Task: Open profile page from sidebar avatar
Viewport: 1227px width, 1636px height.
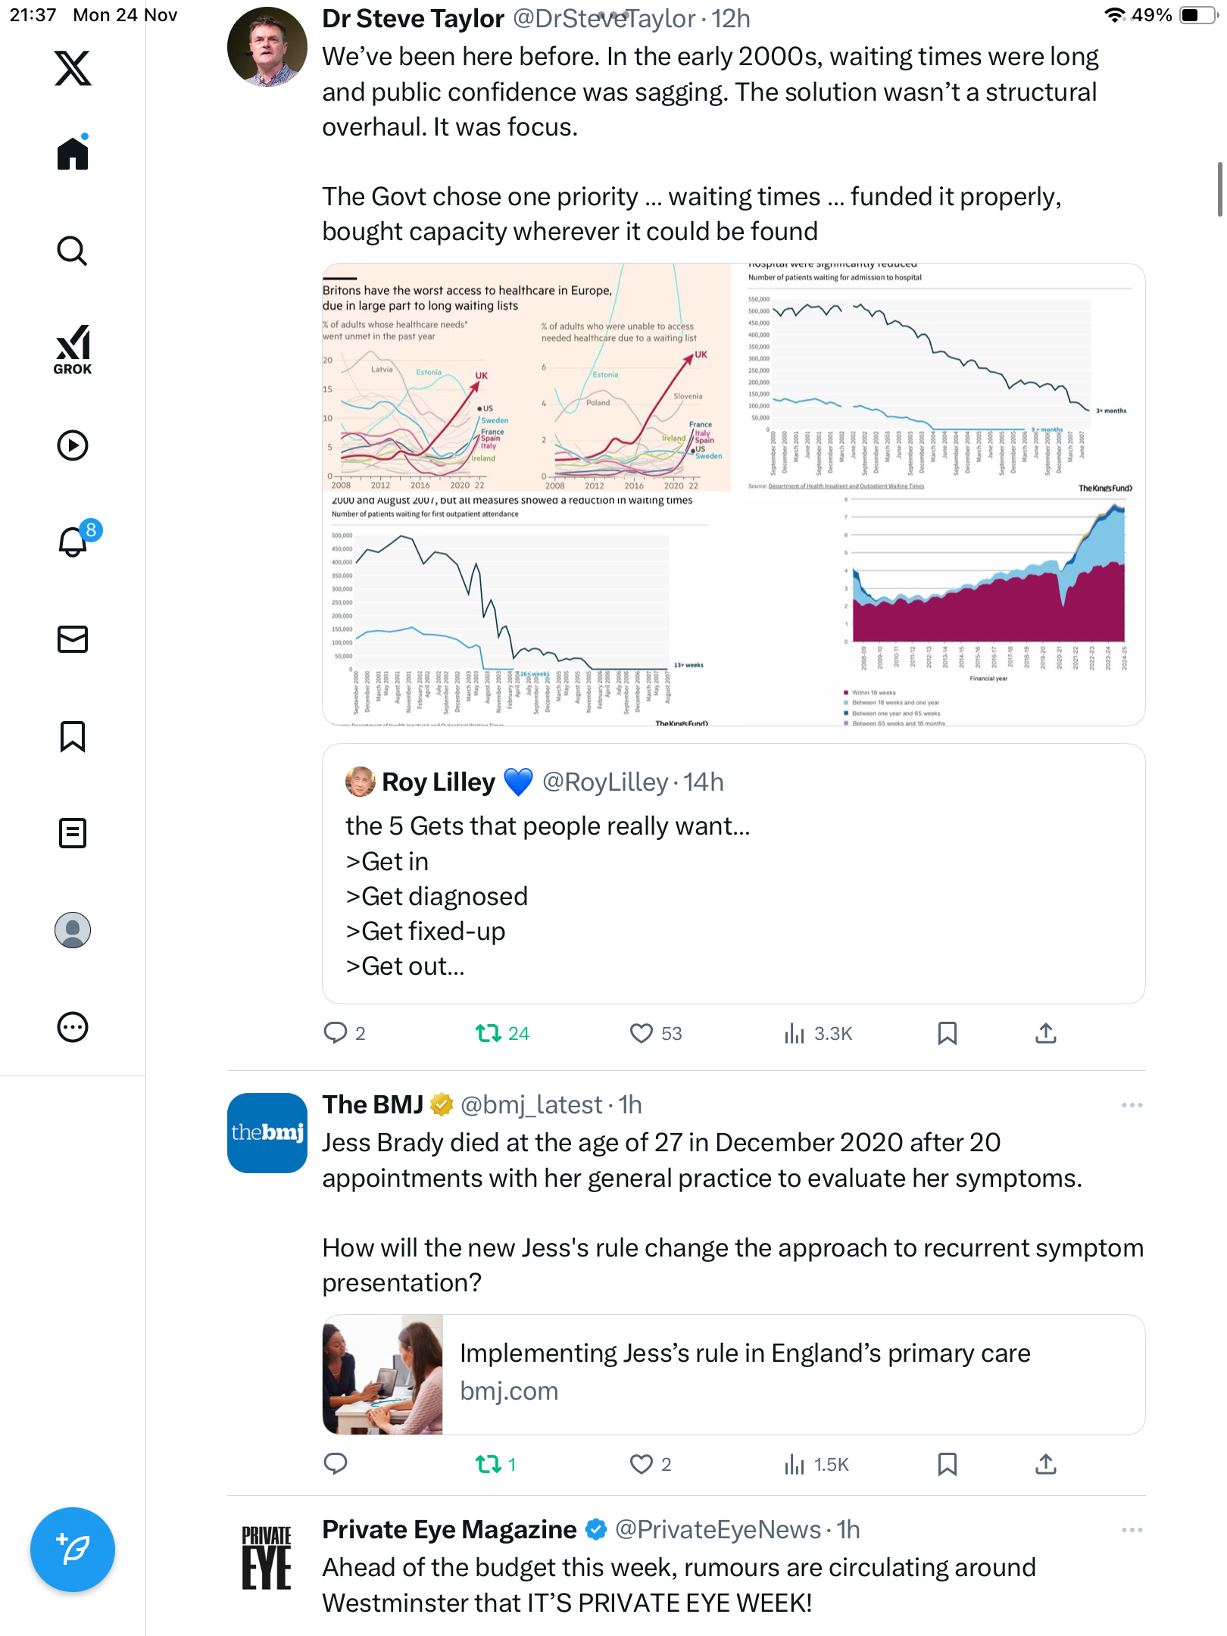Action: coord(73,930)
